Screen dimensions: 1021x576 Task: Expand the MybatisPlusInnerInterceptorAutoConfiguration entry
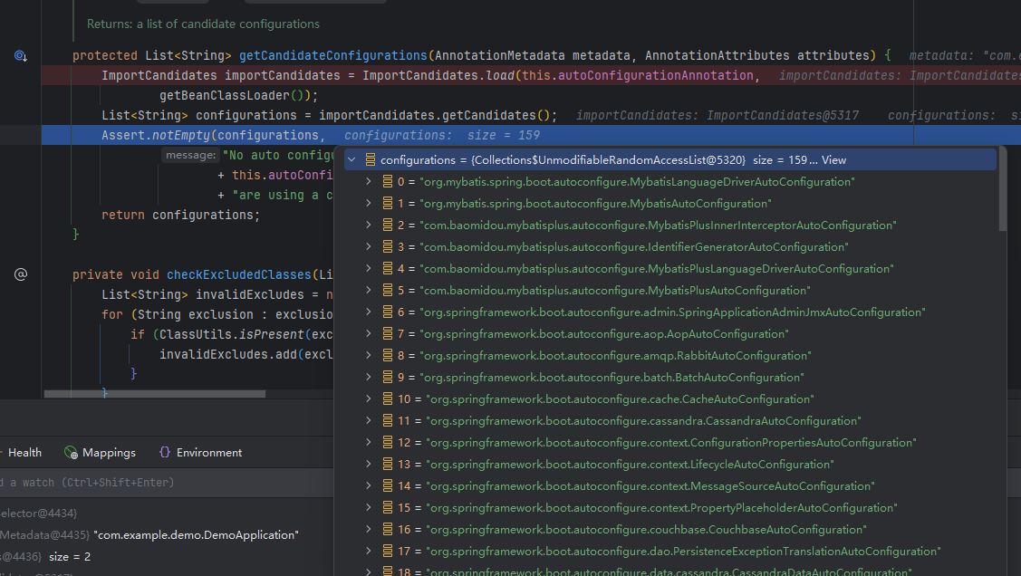point(368,225)
